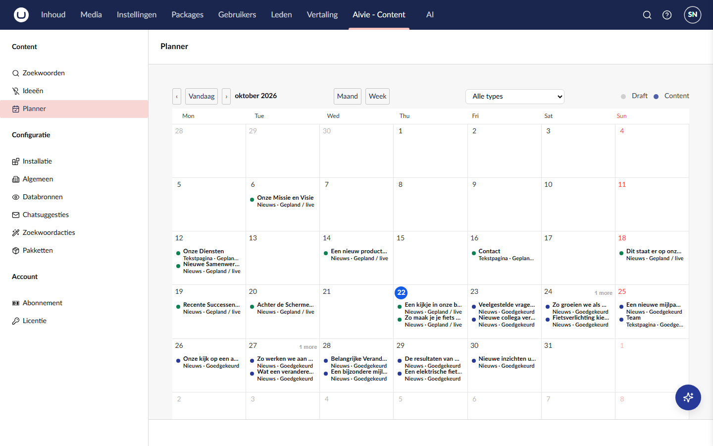The image size is (713, 446).
Task: Open the Instellingen section
Action: click(137, 15)
